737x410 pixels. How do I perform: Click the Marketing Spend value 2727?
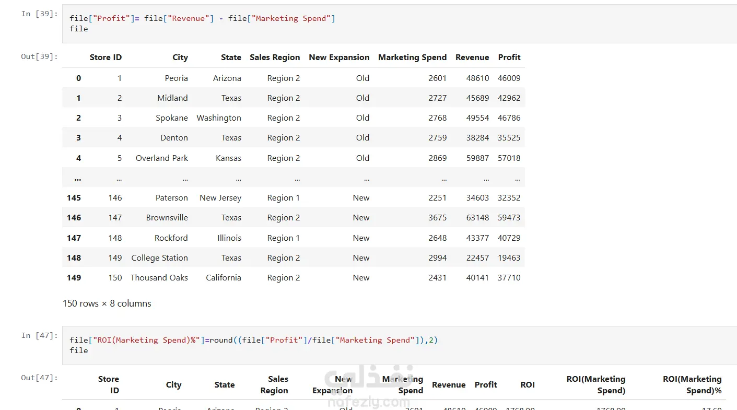(x=438, y=98)
